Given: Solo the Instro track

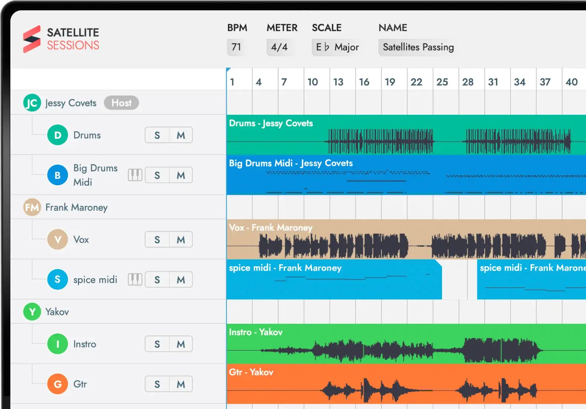Looking at the screenshot, I should (x=157, y=344).
